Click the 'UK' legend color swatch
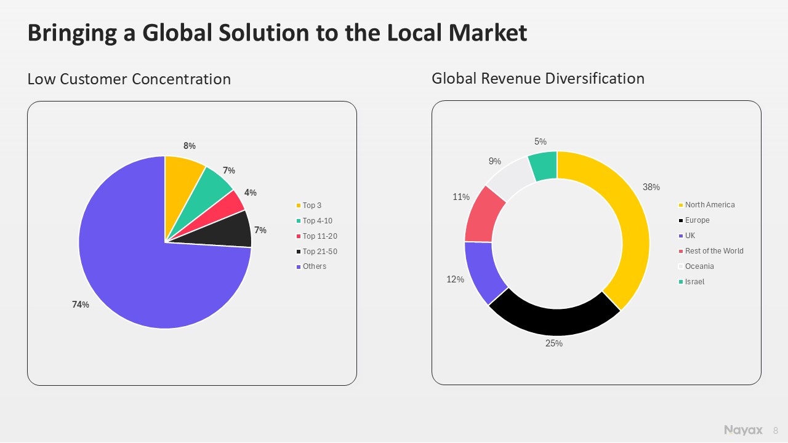788x443 pixels. (681, 236)
